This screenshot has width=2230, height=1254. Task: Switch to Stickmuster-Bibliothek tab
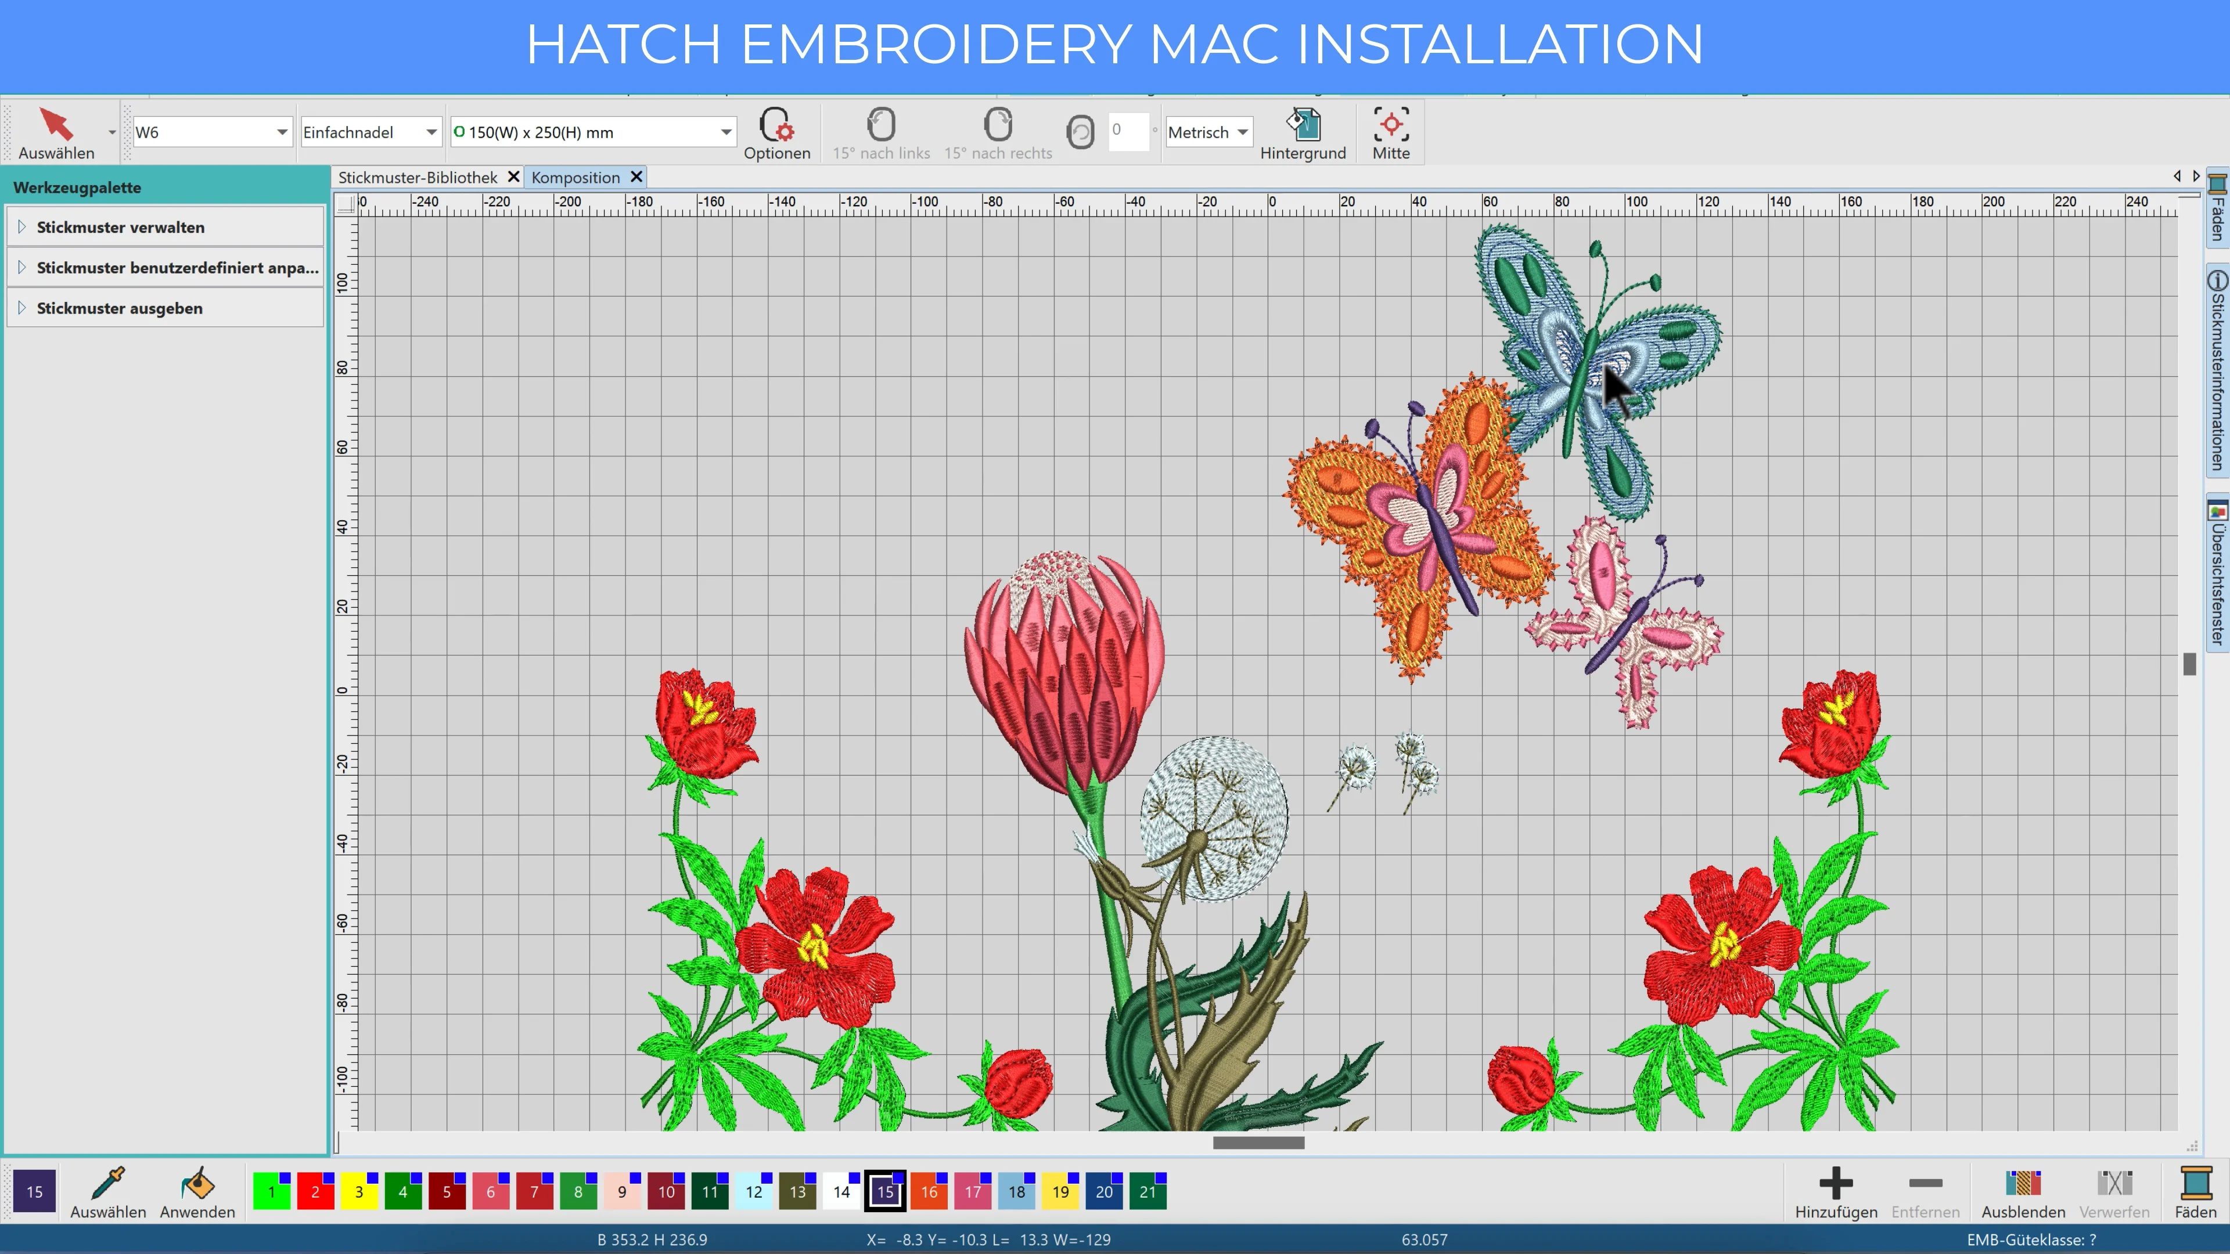click(x=418, y=178)
